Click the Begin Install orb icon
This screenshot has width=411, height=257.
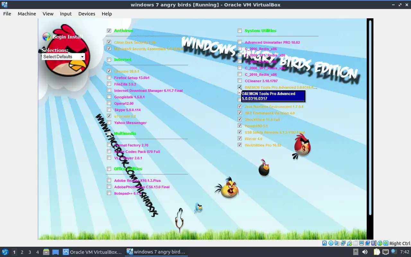(x=47, y=37)
